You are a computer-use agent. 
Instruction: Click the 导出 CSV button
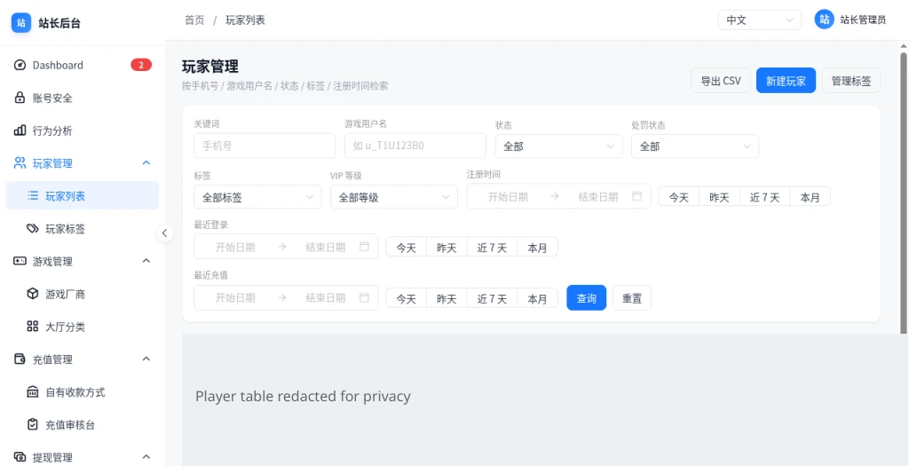tap(721, 81)
